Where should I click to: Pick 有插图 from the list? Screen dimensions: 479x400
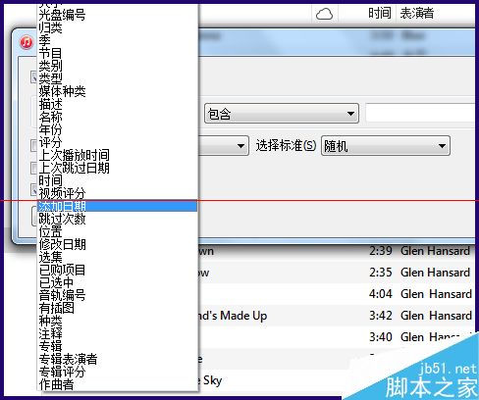pyautogui.click(x=118, y=308)
